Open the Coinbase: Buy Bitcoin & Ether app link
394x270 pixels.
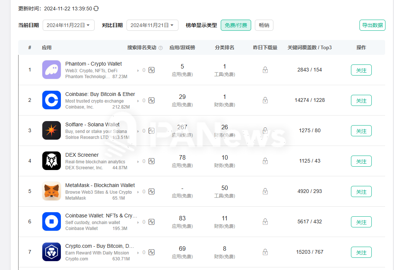click(x=100, y=94)
